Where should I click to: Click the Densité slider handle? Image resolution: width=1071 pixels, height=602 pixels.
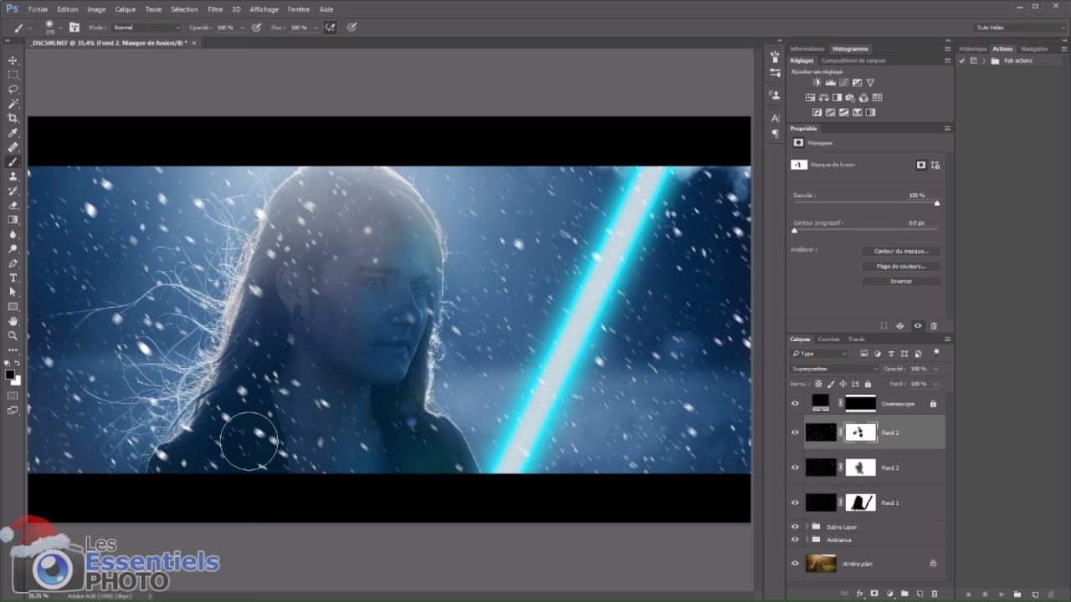click(x=936, y=203)
